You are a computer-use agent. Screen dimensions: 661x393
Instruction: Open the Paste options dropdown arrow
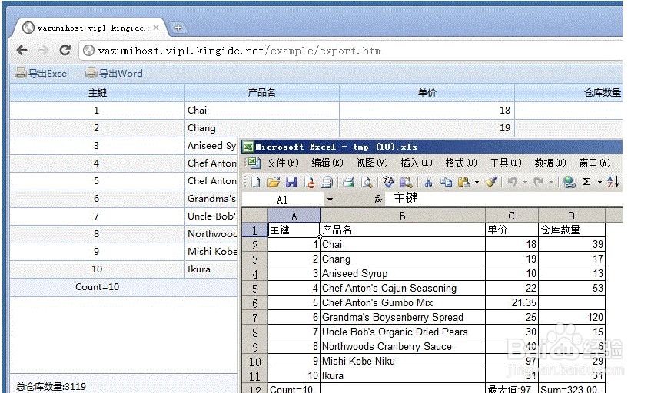pos(477,182)
